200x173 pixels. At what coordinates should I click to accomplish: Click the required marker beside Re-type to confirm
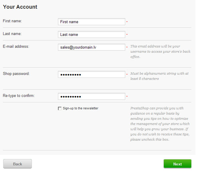127,96
